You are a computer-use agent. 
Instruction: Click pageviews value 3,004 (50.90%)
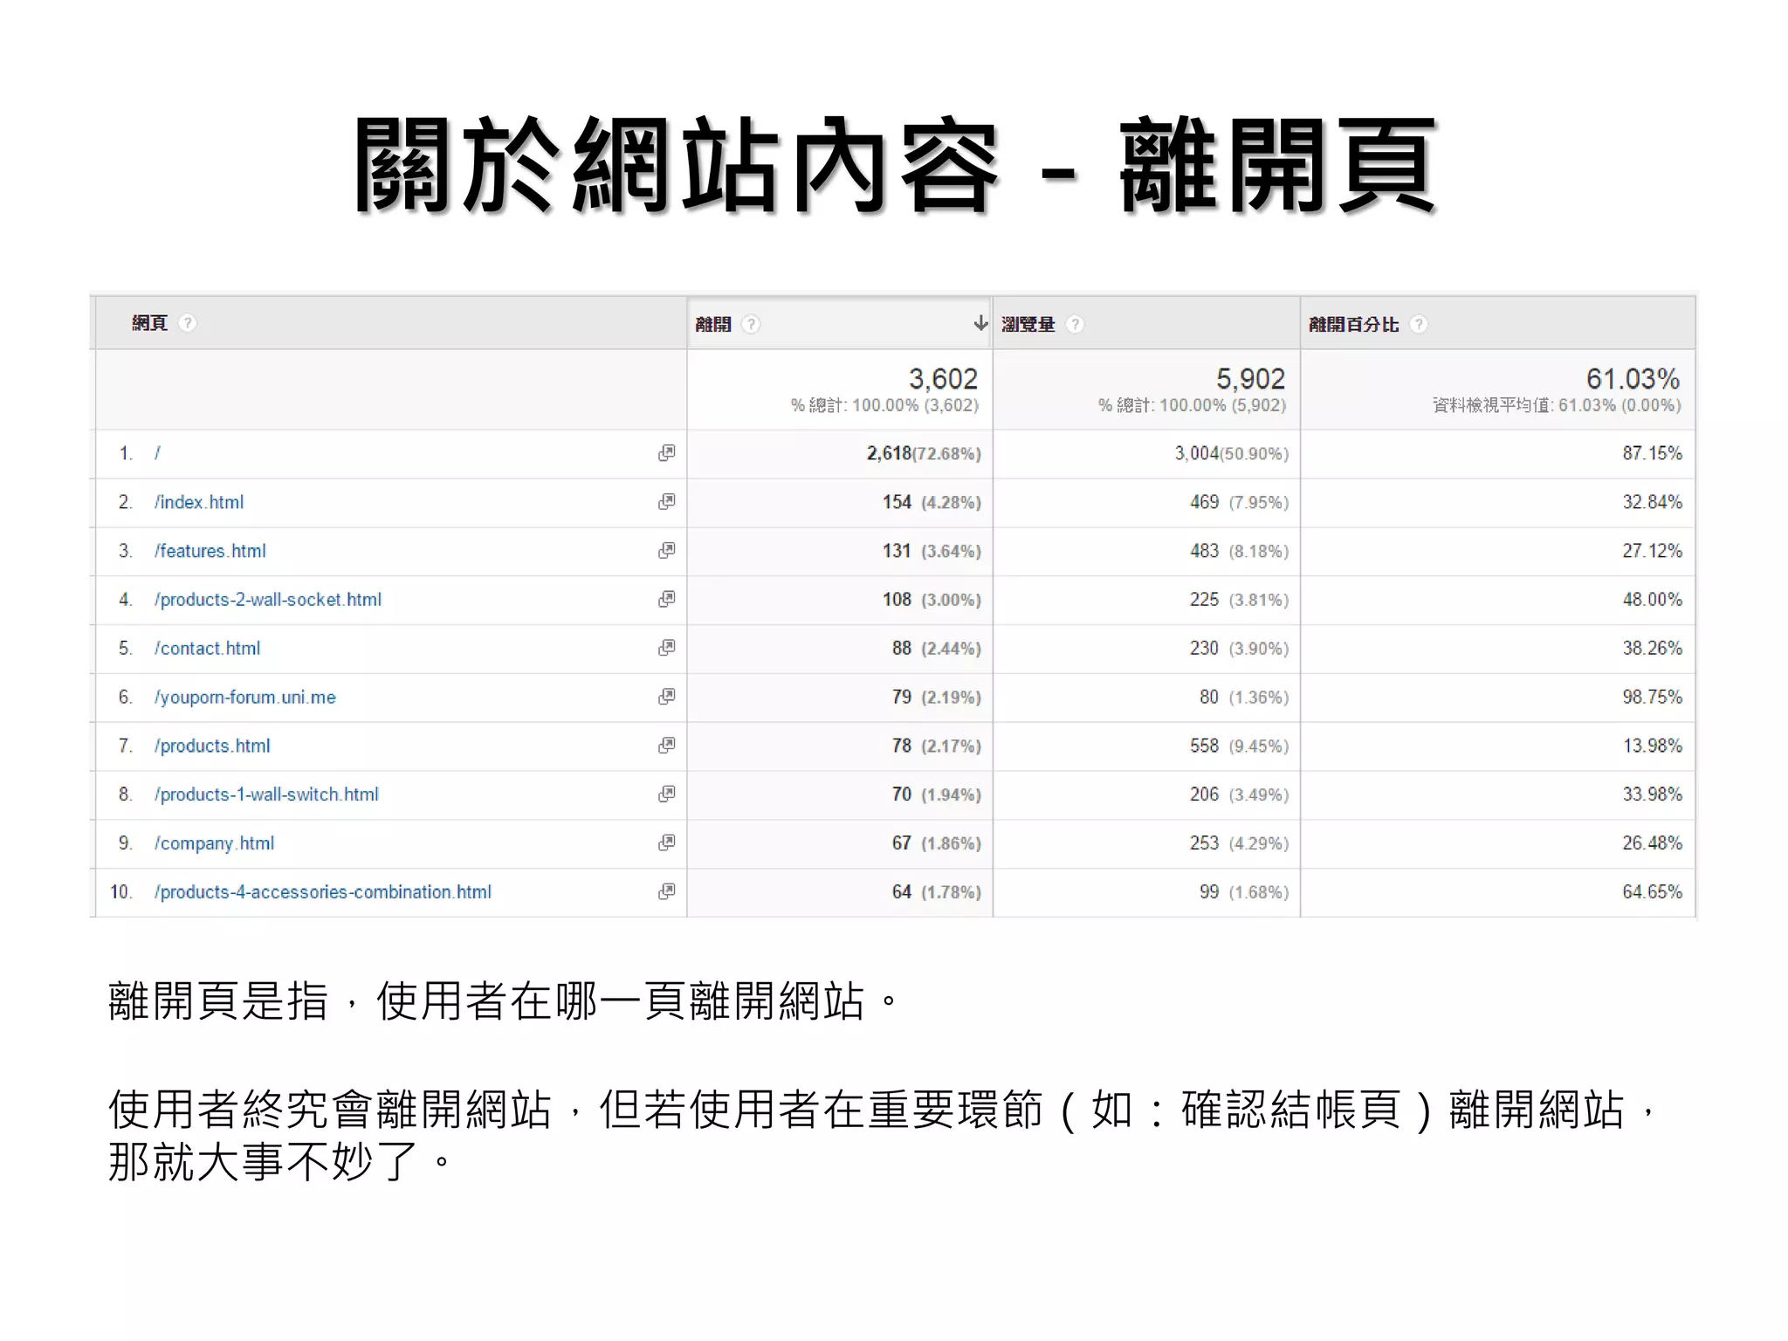click(x=1231, y=453)
